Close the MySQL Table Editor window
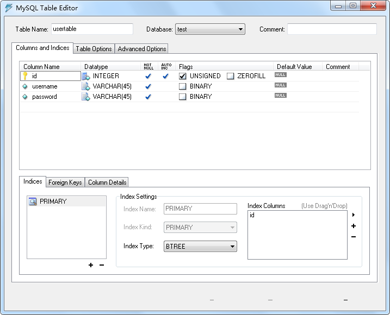 373,6
